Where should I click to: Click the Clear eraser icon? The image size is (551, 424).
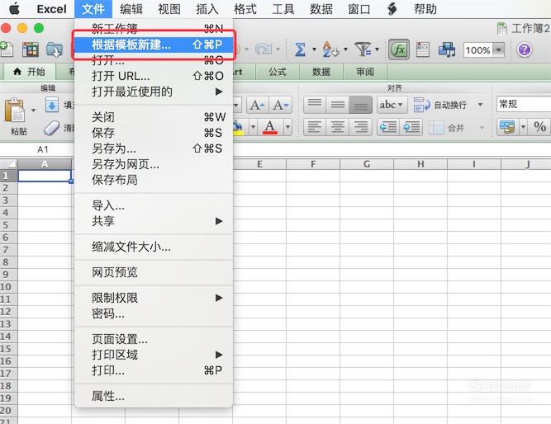pyautogui.click(x=52, y=128)
